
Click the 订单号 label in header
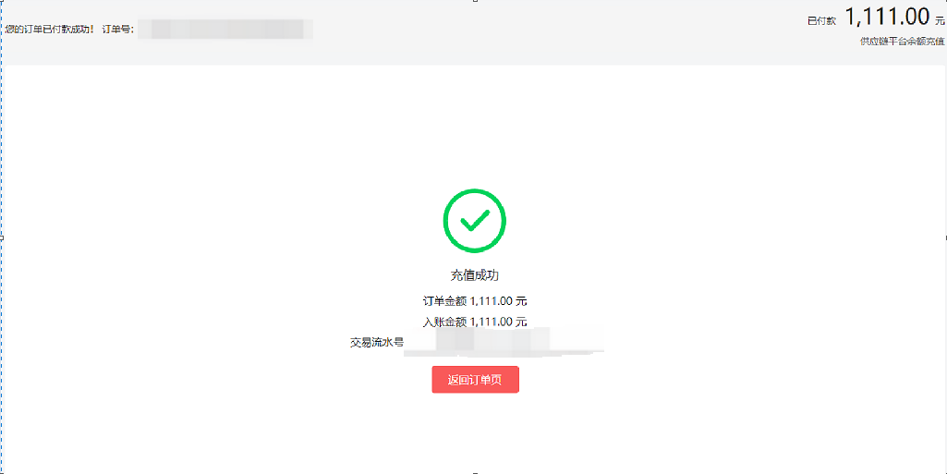coord(117,29)
